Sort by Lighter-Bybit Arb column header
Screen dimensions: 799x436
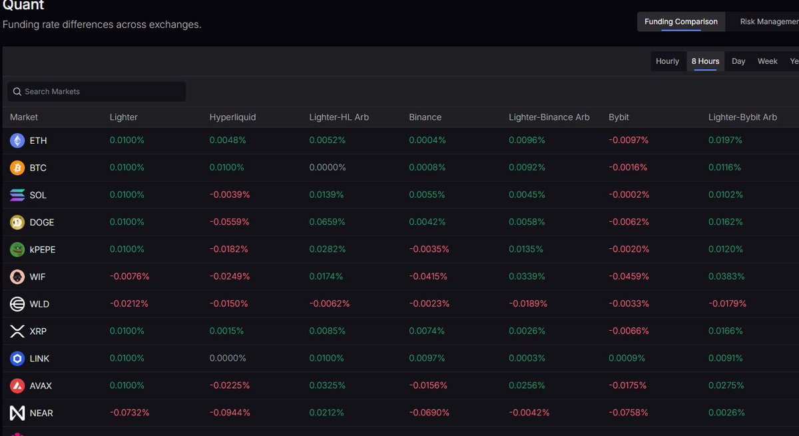pos(743,117)
